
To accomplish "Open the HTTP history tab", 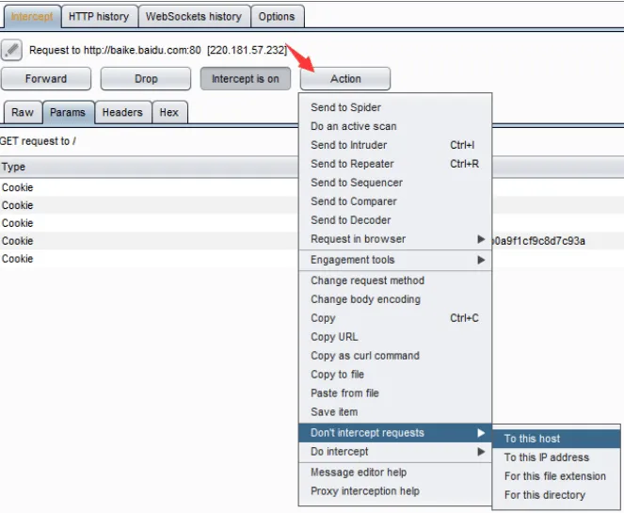I will point(99,17).
